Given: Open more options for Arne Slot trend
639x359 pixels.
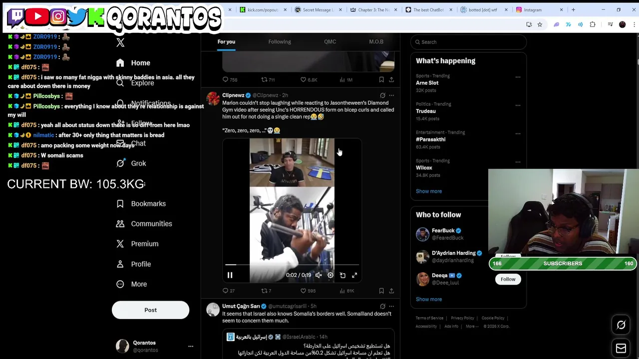Looking at the screenshot, I should tap(518, 77).
